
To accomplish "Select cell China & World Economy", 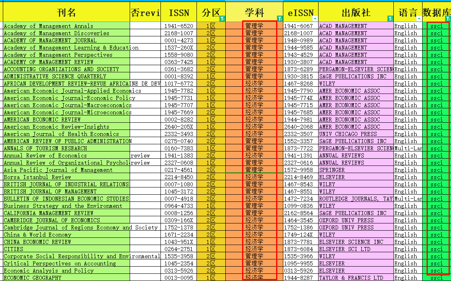I will pyautogui.click(x=66, y=235).
